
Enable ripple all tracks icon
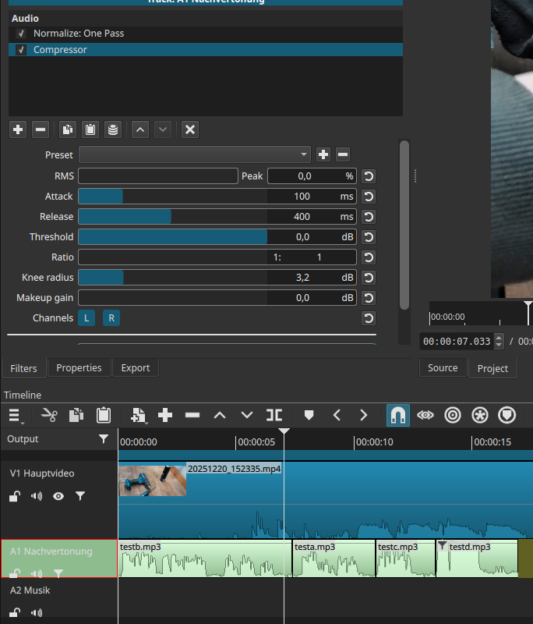(479, 415)
